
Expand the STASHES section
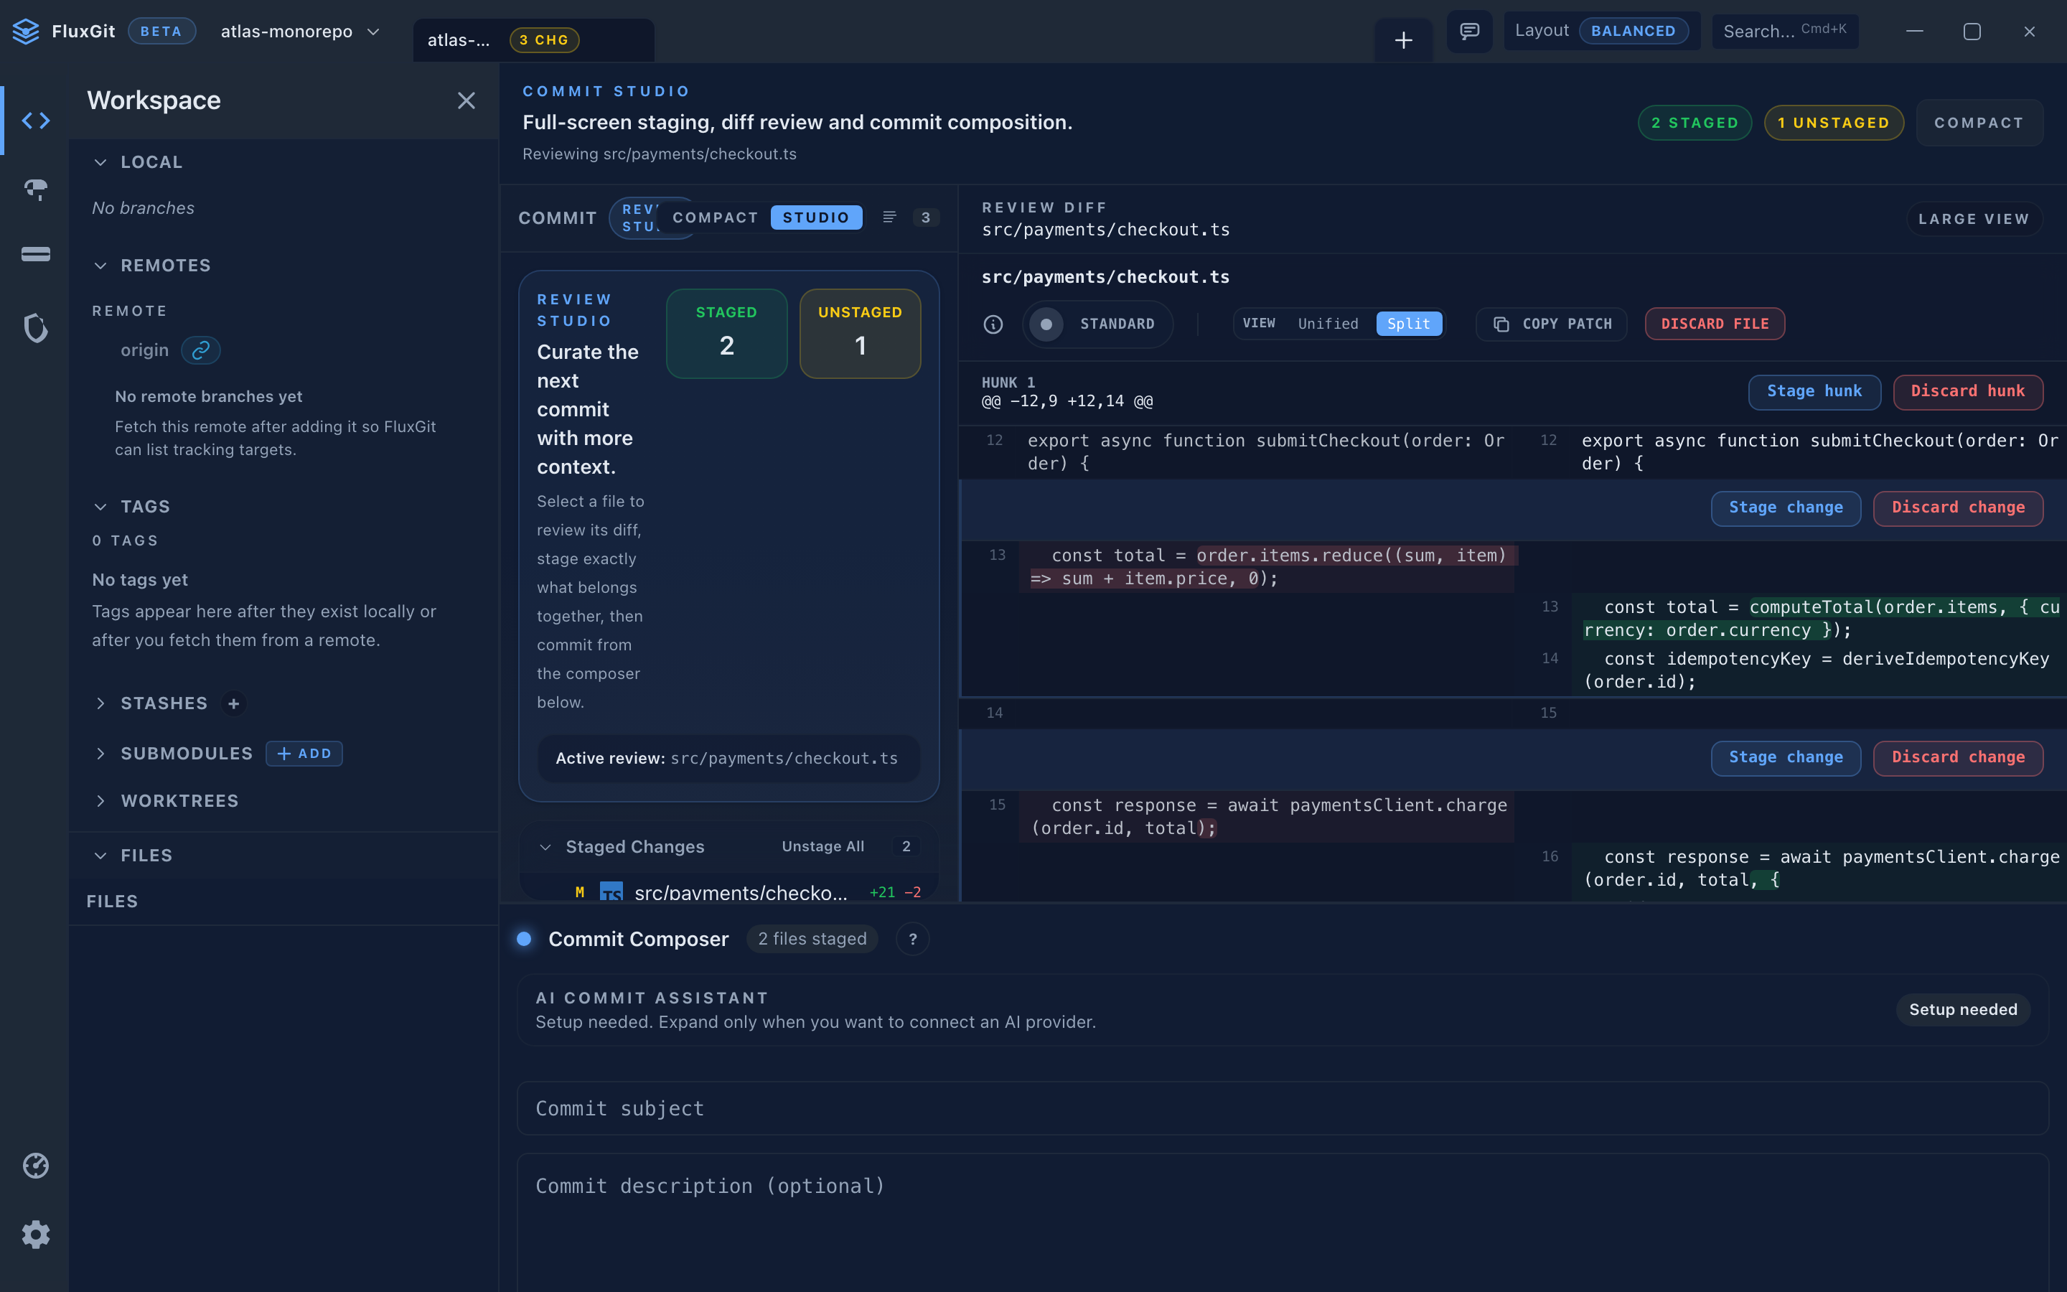point(100,703)
